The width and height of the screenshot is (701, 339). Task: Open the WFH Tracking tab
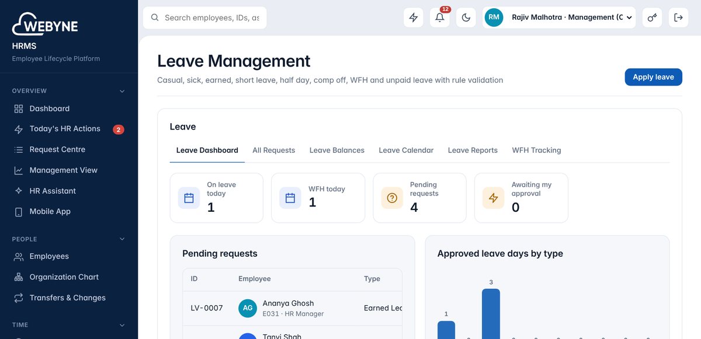pyautogui.click(x=536, y=151)
